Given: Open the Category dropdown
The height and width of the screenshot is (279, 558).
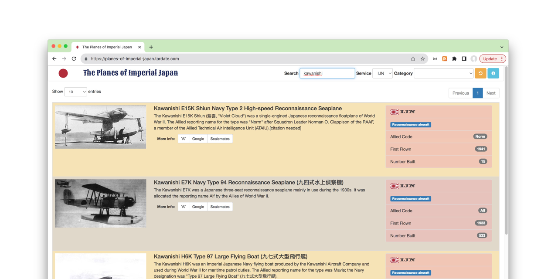Looking at the screenshot, I should [443, 73].
